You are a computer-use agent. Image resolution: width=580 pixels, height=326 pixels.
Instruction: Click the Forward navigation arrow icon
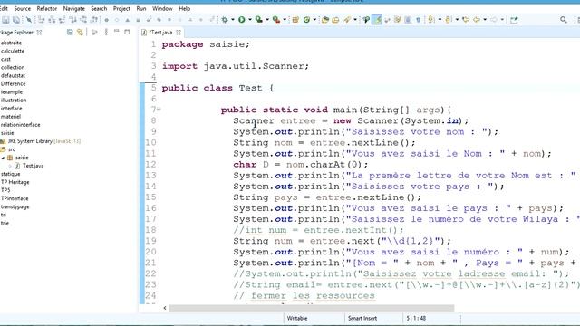[x=494, y=20]
